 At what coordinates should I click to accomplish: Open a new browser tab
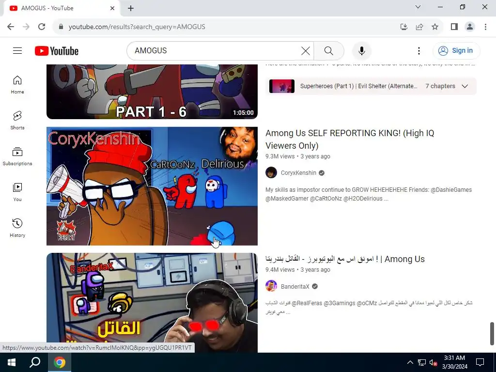(x=131, y=8)
